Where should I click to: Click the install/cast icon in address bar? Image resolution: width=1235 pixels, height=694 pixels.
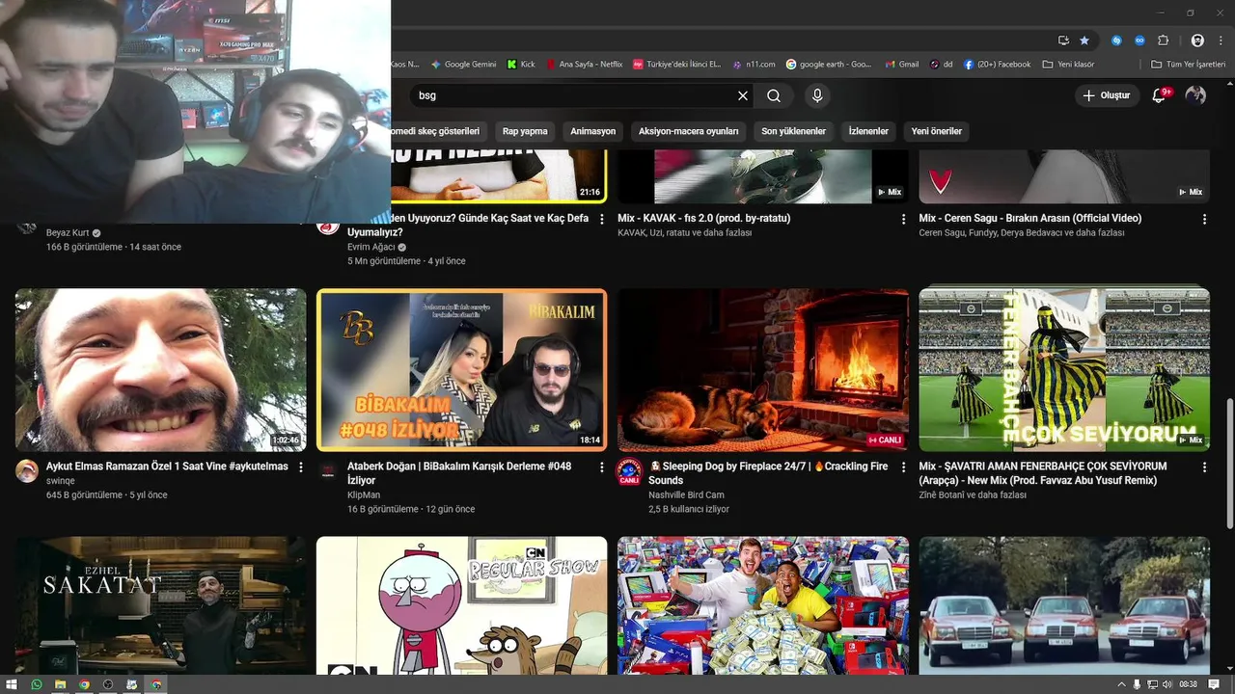pos(1063,40)
